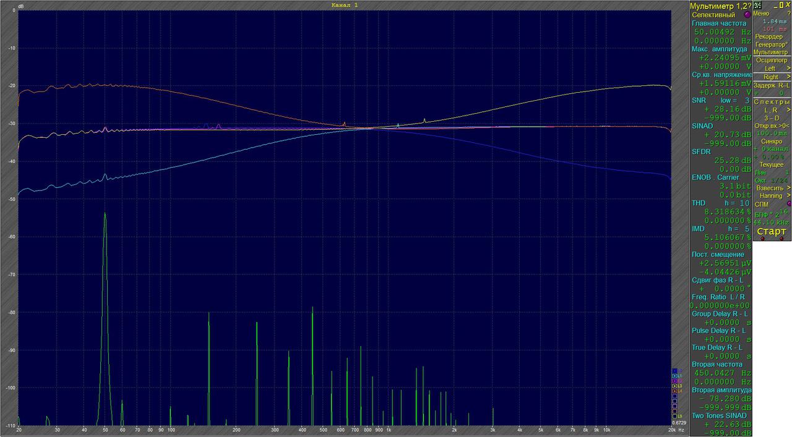Toggle the magenta L2 trace checkbox
Screen dimensions: 792x437
674,381
